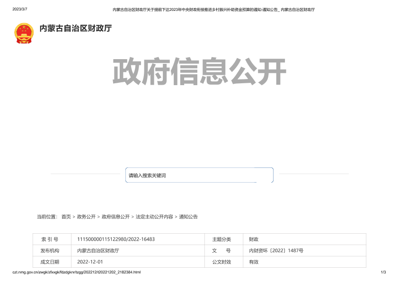Select the 索引号 label cell
Viewport: 398px width, 281px height.
[50, 239]
